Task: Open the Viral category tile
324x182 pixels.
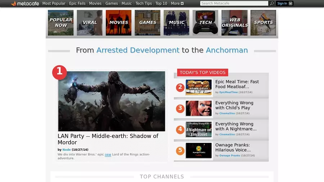Action: [x=90, y=23]
